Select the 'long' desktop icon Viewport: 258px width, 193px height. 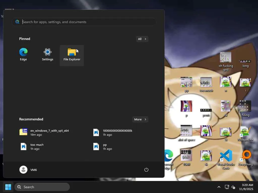(245, 64)
